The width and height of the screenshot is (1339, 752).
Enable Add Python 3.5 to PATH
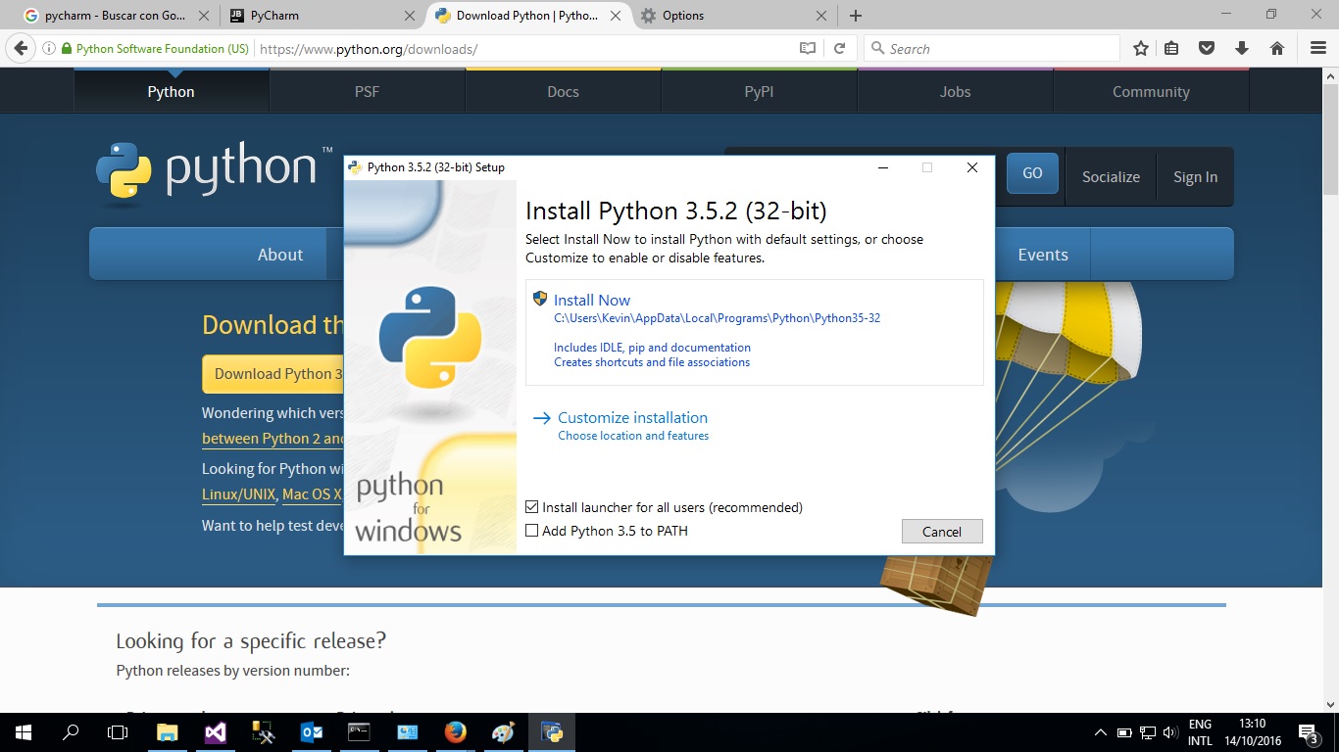click(532, 531)
